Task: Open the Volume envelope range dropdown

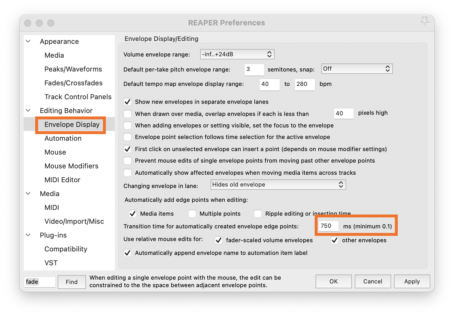Action: click(237, 54)
